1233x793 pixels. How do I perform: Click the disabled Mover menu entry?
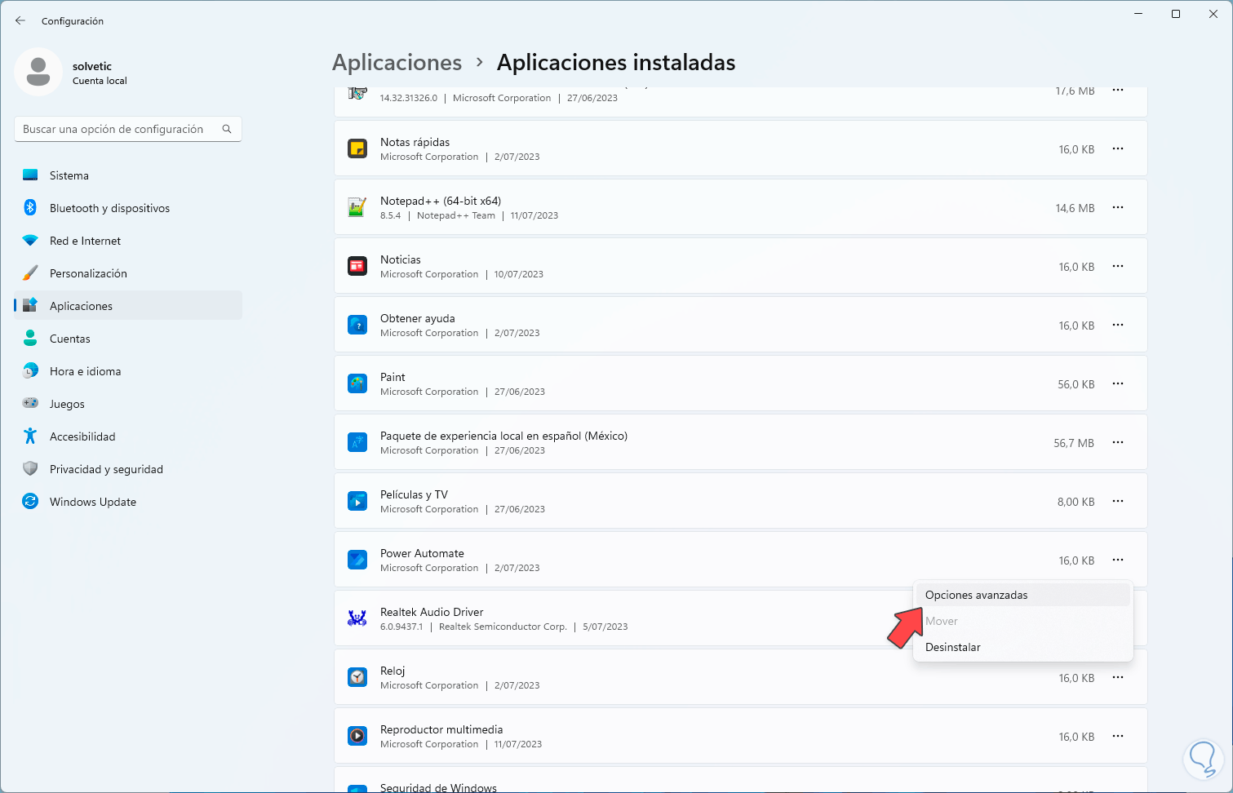[x=1023, y=621]
